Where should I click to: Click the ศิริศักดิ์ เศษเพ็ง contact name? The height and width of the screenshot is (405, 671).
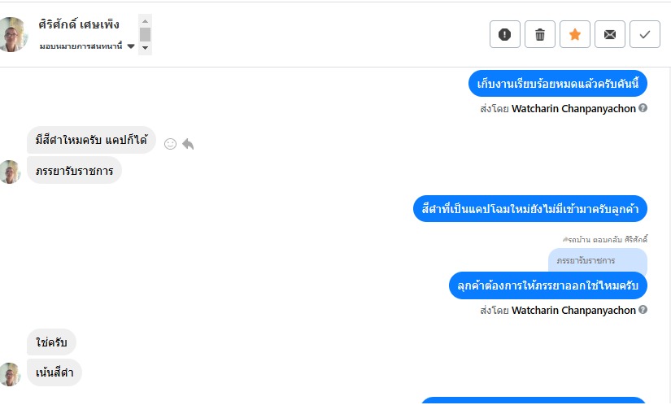pyautogui.click(x=79, y=24)
